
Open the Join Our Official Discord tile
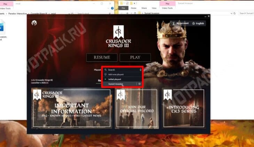(x=137, y=108)
